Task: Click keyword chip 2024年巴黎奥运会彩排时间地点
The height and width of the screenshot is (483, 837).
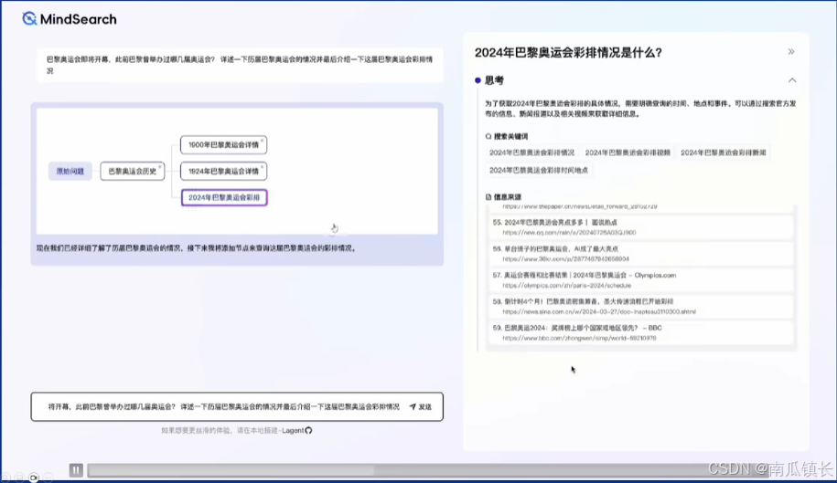Action: [539, 171]
